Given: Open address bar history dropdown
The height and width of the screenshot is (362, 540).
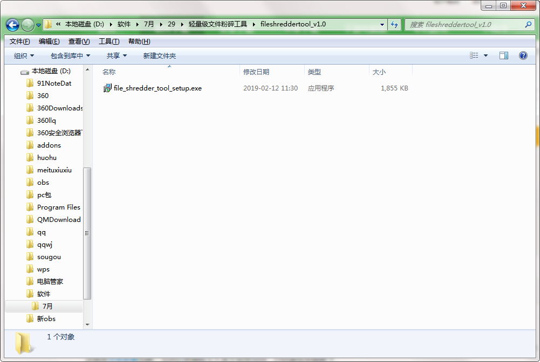Looking at the screenshot, I should tap(382, 24).
